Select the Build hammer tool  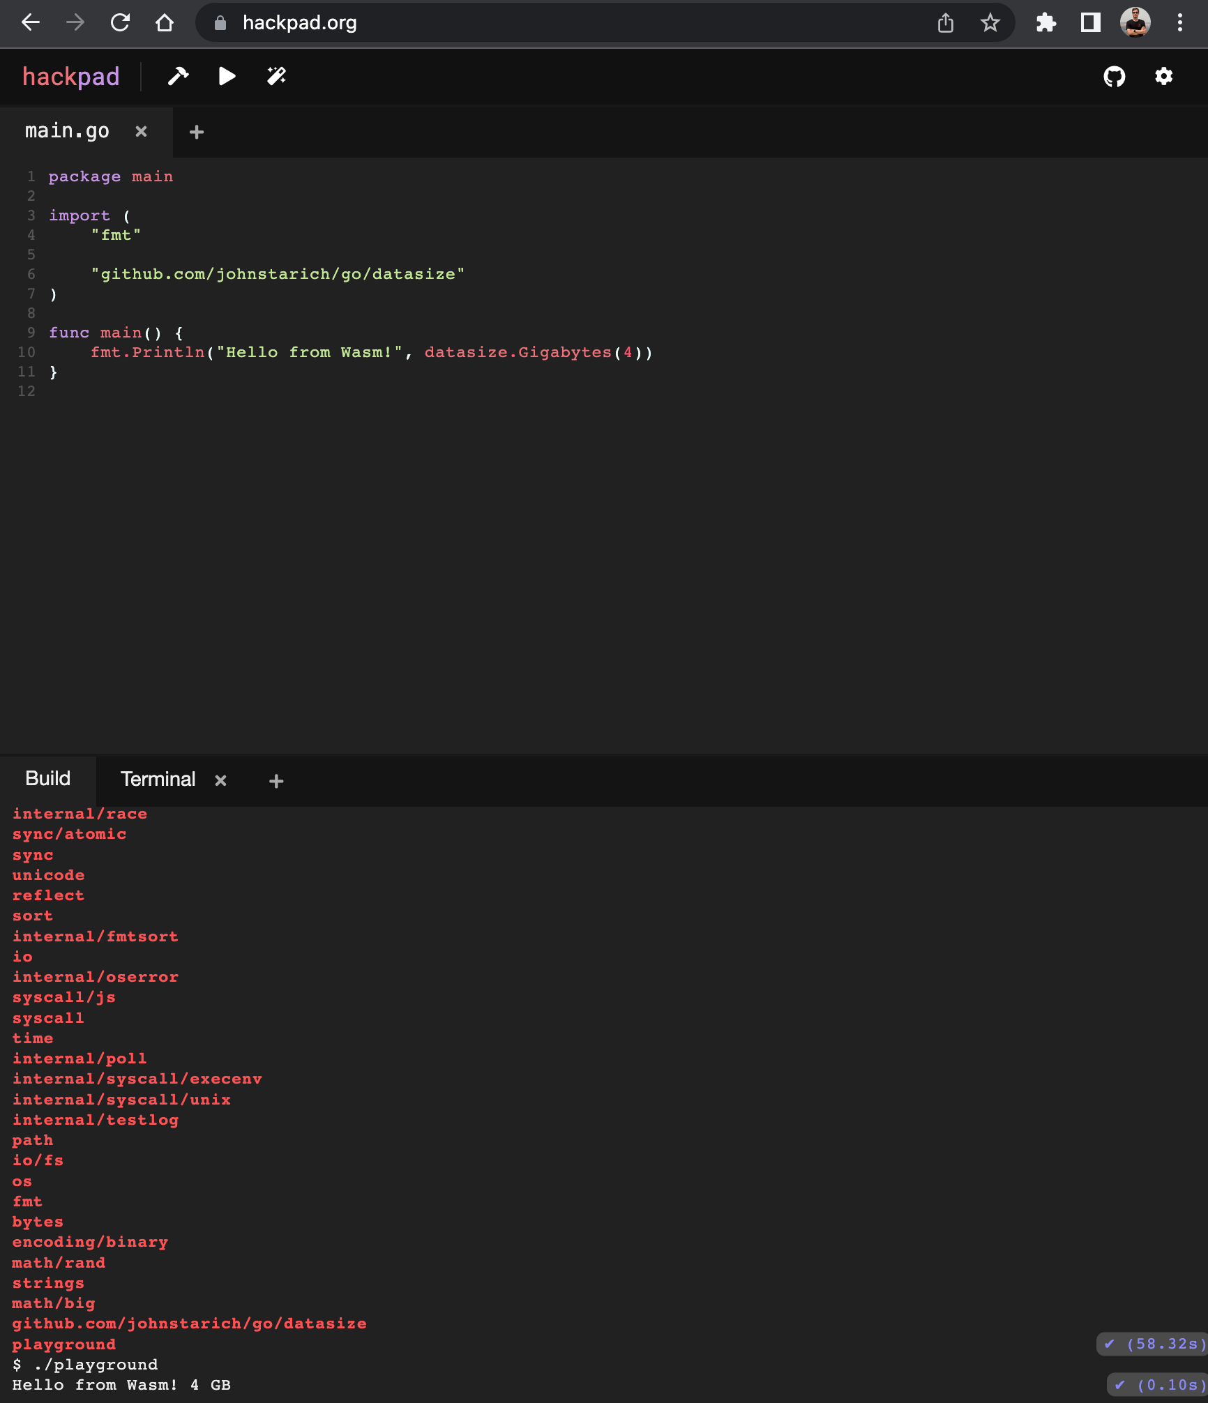[178, 76]
